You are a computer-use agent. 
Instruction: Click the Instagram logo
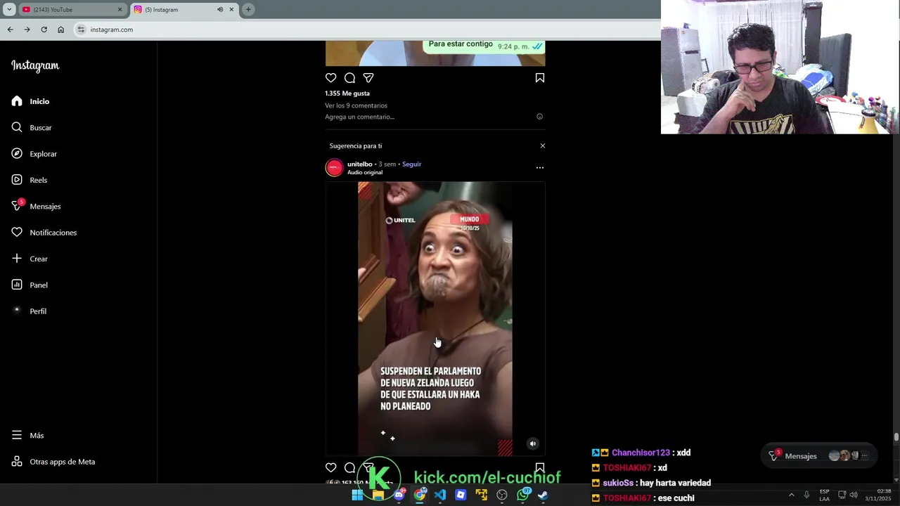pyautogui.click(x=35, y=66)
